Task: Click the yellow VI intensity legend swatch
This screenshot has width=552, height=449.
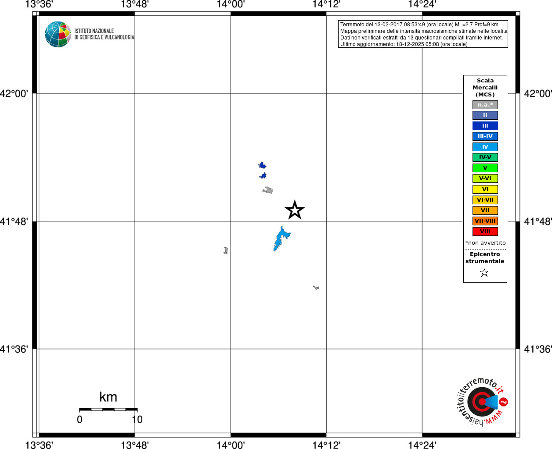Action: (x=485, y=189)
